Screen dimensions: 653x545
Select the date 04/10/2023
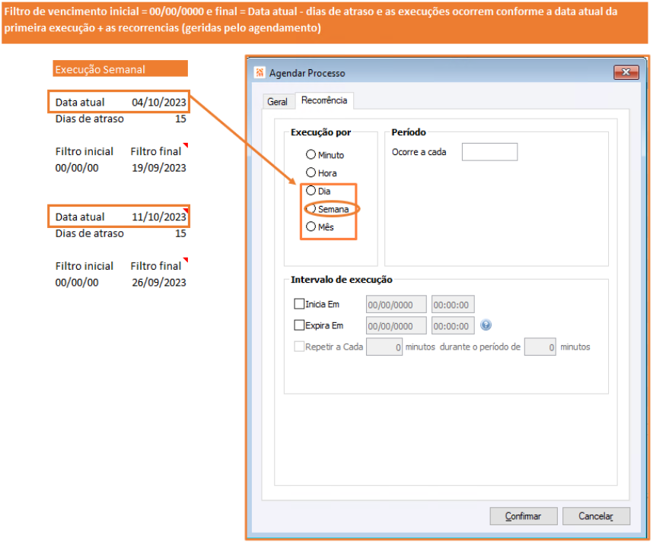[159, 103]
